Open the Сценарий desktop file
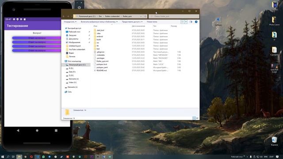The image size is (283, 159). (x=274, y=51)
